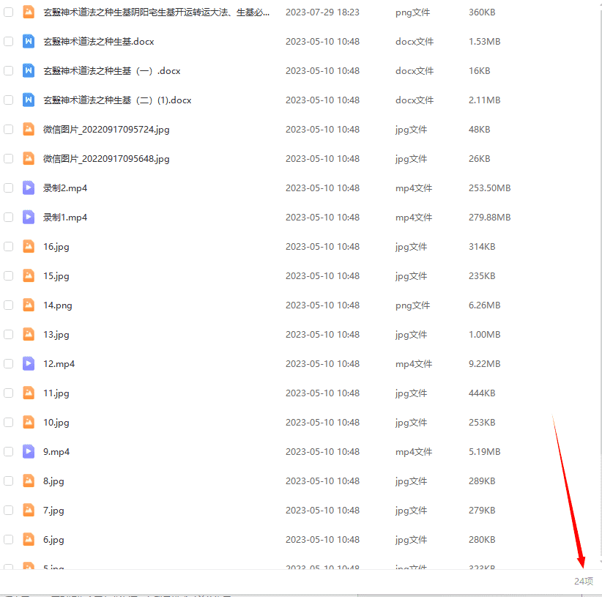The height and width of the screenshot is (597, 602).
Task: Open the file named 8.jpg
Action: coord(53,481)
